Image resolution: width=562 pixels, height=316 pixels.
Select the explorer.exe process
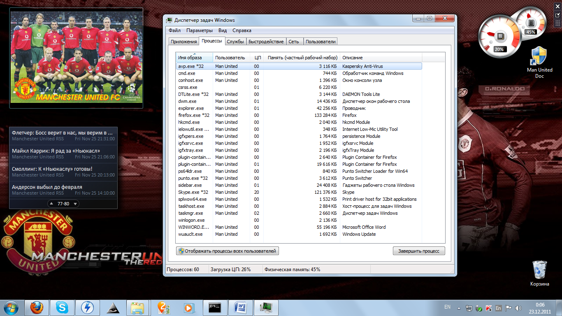(299, 108)
